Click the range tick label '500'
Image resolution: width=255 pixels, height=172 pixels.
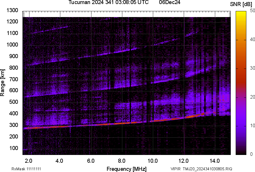[14, 102]
